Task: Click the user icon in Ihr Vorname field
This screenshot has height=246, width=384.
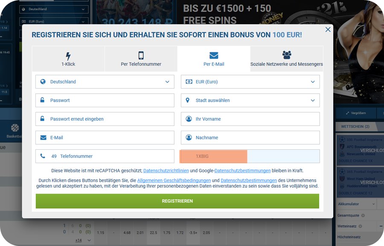Action: pyautogui.click(x=189, y=119)
